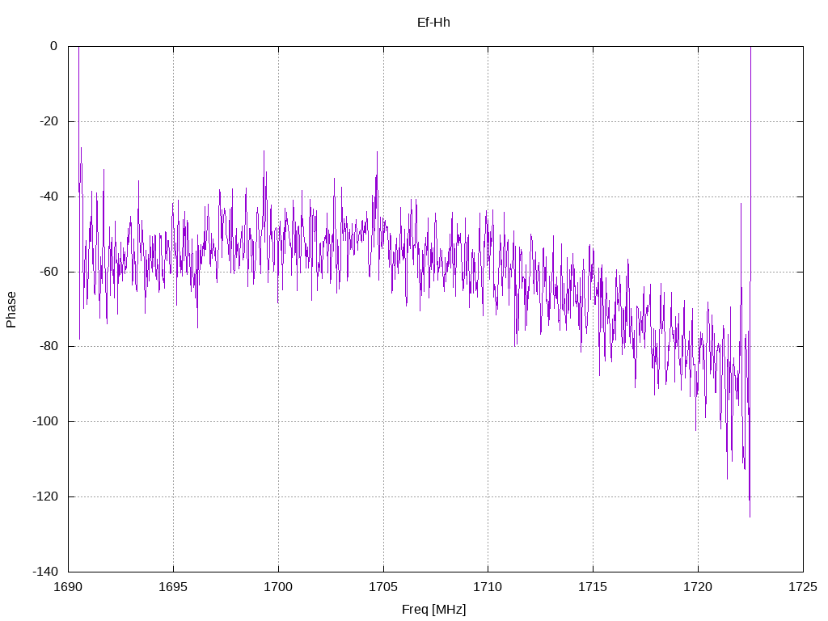Click the x-axis value 1700
Image resolution: width=828 pixels, height=621 pixels.
click(x=278, y=587)
